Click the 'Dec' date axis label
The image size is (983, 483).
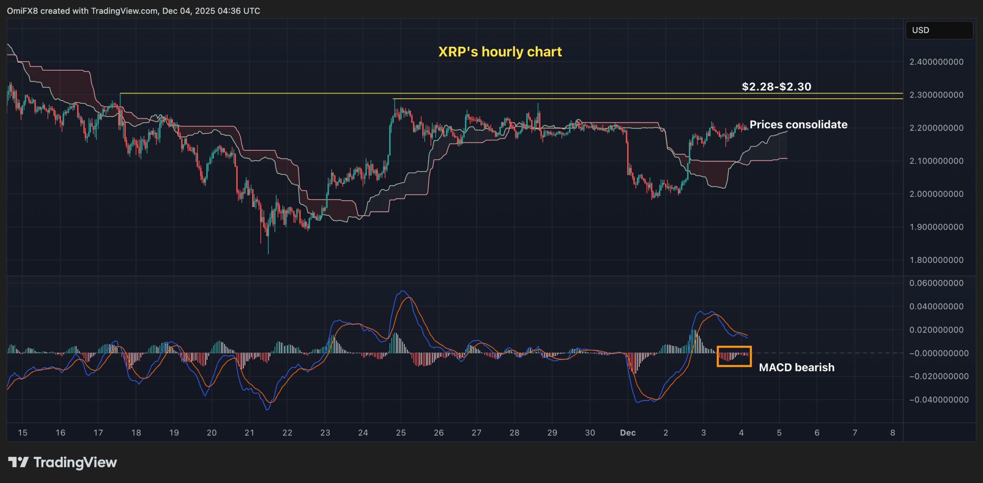point(627,433)
